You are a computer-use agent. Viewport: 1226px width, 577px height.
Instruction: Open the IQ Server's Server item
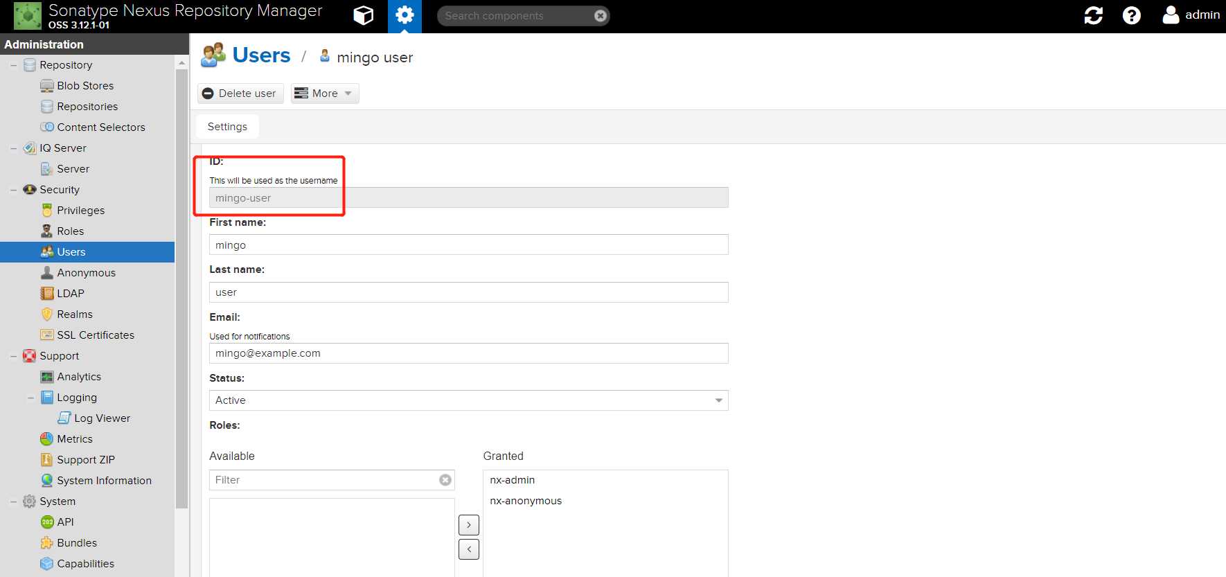(x=73, y=169)
